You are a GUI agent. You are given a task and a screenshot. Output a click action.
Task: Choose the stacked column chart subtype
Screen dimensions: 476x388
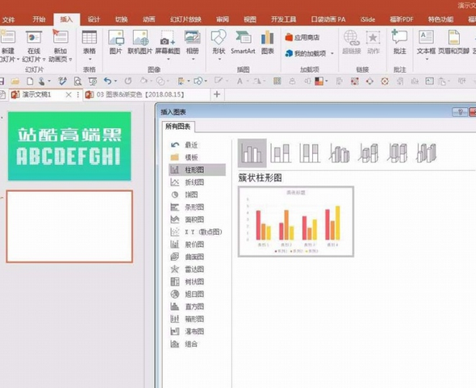(281, 152)
